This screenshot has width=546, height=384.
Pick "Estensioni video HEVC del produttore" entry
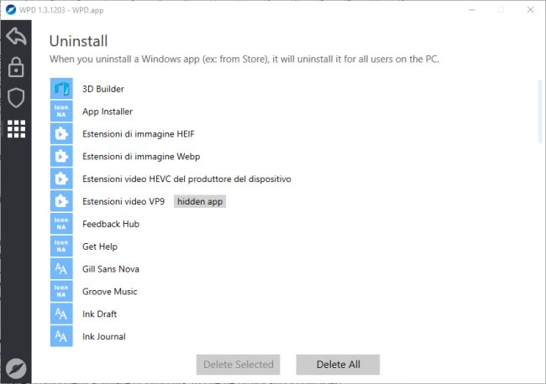tap(186, 179)
